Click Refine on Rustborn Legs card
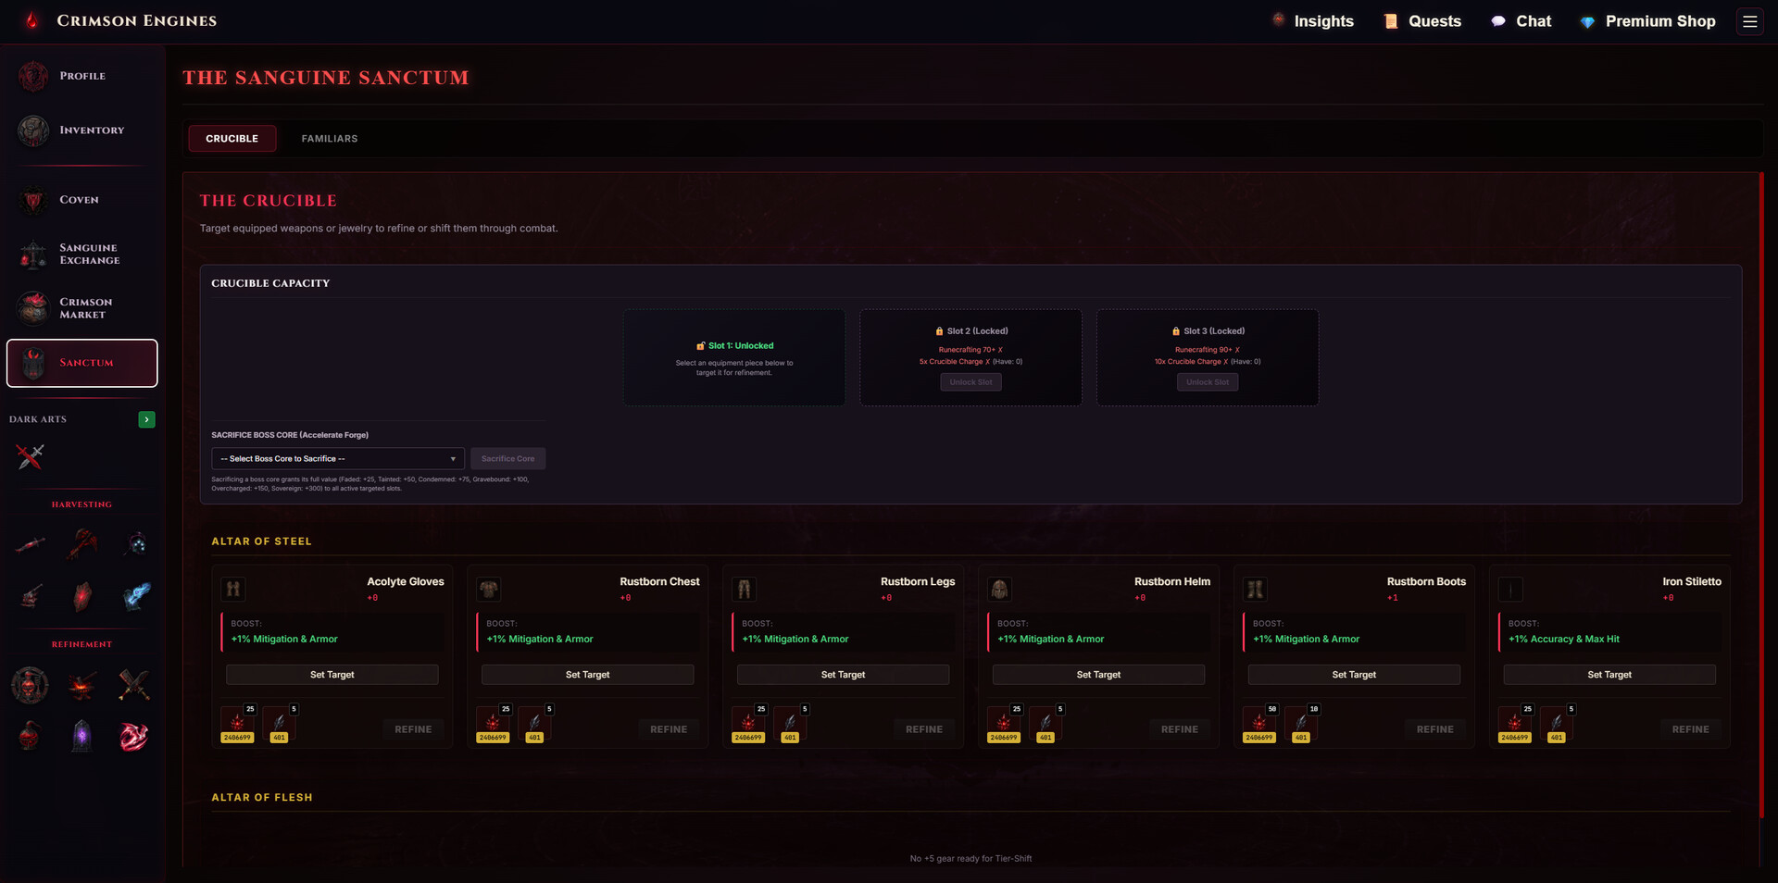1778x883 pixels. click(x=924, y=729)
